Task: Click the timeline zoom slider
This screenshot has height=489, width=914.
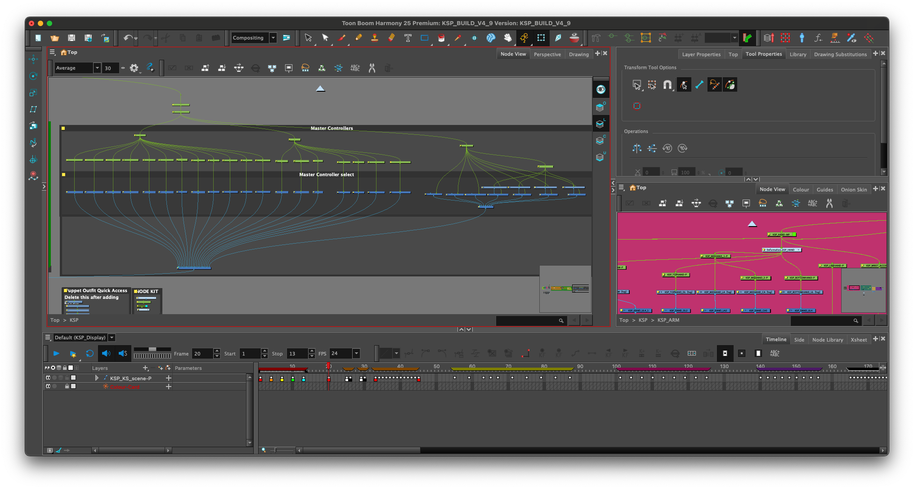Action: pyautogui.click(x=281, y=450)
